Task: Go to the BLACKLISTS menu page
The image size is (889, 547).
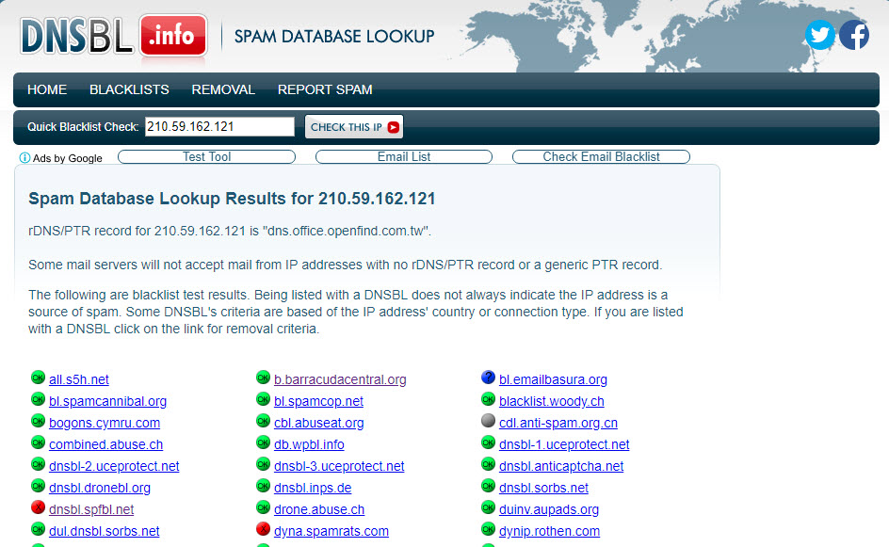Action: tap(129, 90)
